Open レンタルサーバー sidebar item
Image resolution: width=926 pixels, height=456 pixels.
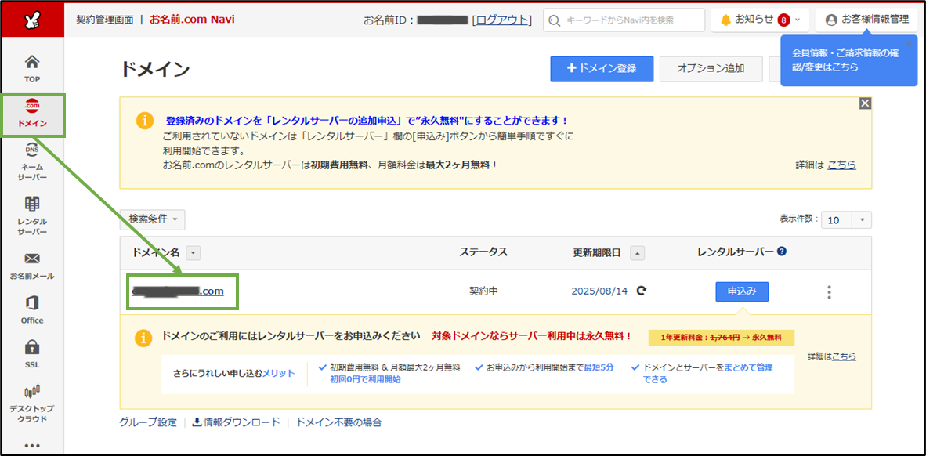pyautogui.click(x=32, y=215)
